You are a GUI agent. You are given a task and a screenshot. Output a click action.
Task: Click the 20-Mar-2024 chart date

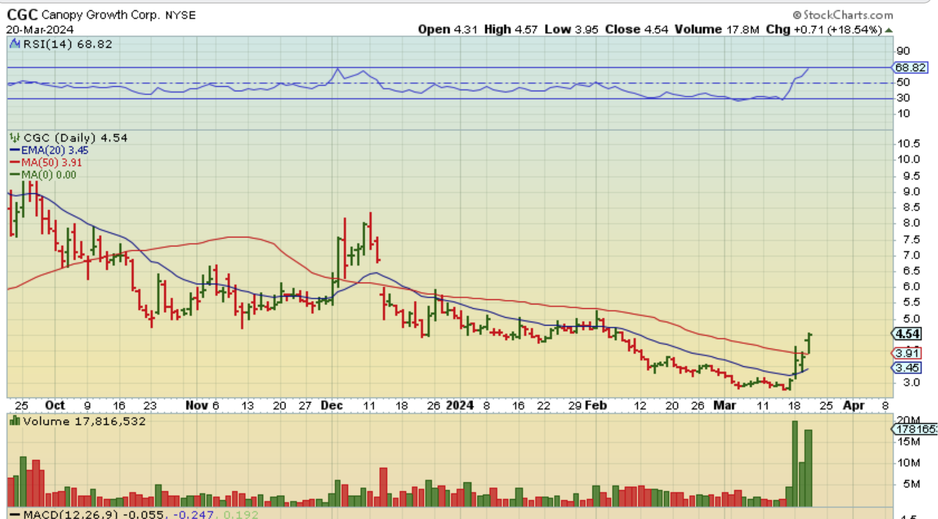40,30
